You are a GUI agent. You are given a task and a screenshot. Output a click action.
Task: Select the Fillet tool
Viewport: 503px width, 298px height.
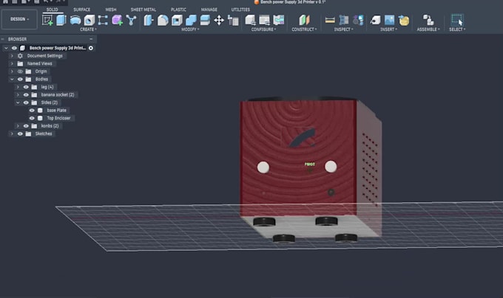coord(163,20)
